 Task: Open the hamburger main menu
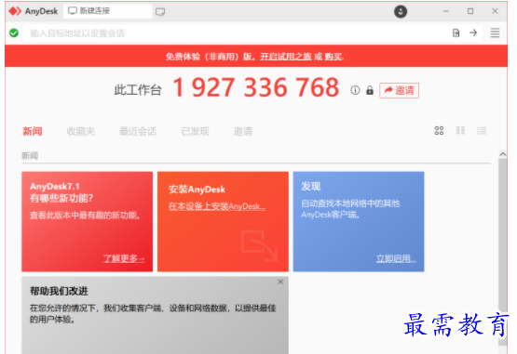point(495,33)
